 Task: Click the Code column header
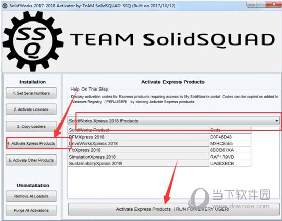coord(230,130)
